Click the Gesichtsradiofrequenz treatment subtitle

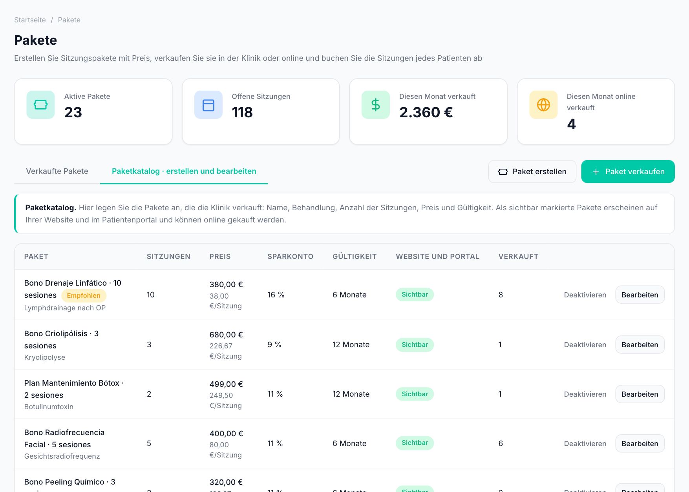pyautogui.click(x=62, y=456)
